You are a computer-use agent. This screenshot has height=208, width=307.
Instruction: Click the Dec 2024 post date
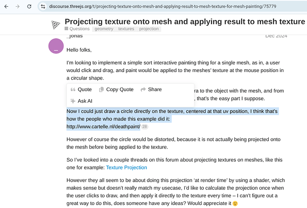pyautogui.click(x=276, y=36)
